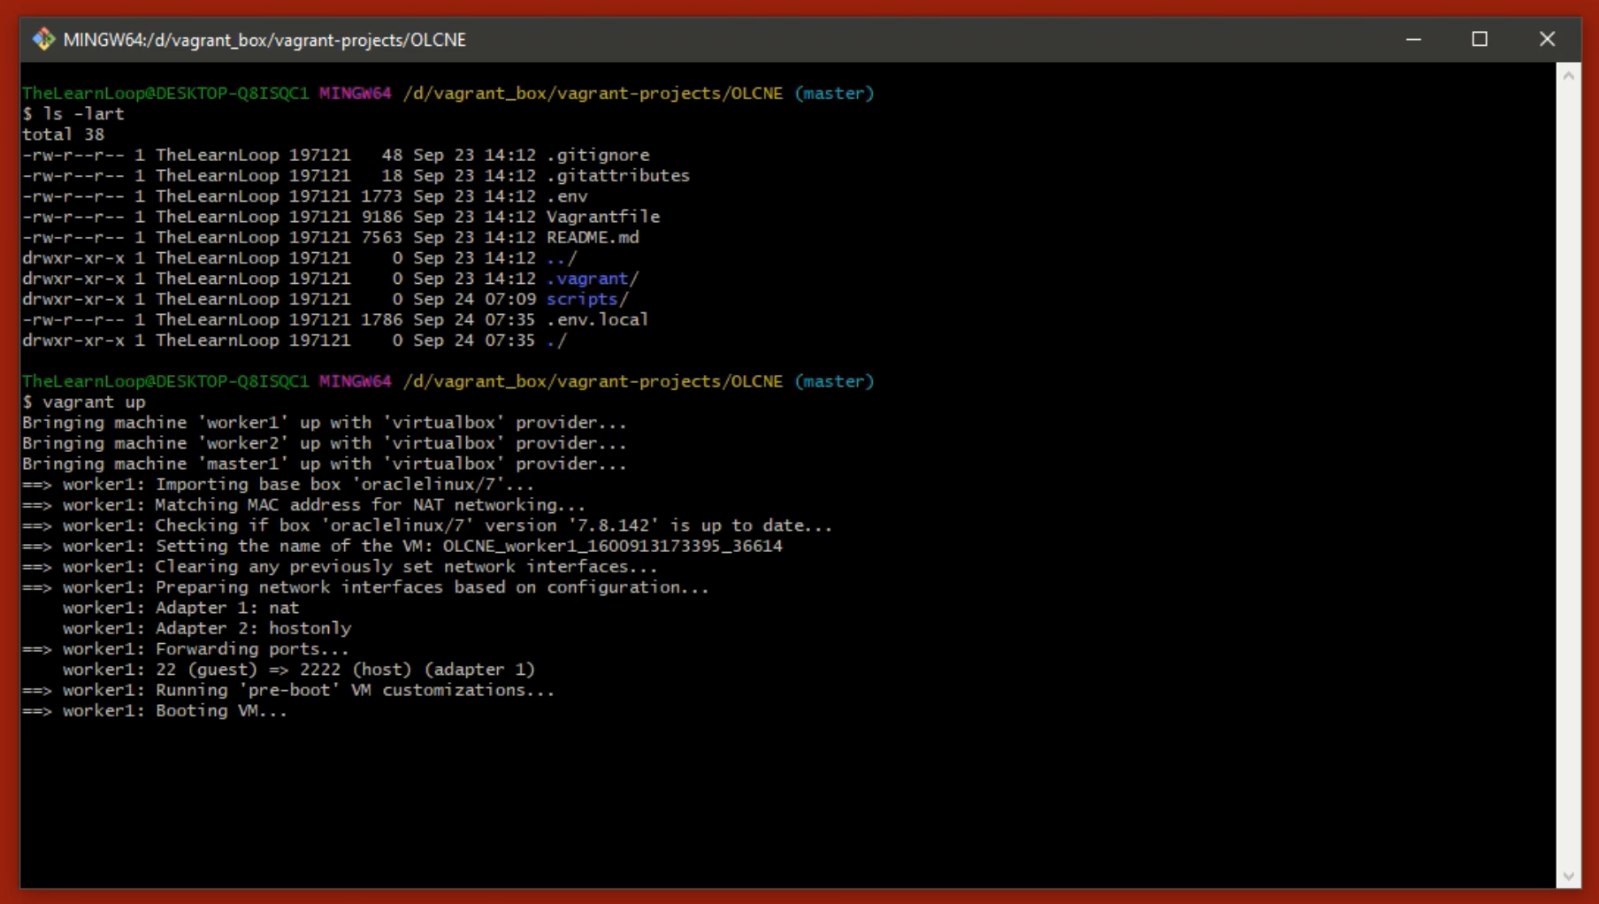
Task: Click the '.gitignore' file name
Action: pyautogui.click(x=598, y=155)
